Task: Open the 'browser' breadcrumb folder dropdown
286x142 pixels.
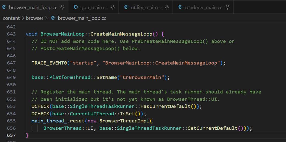Action: pos(34,18)
